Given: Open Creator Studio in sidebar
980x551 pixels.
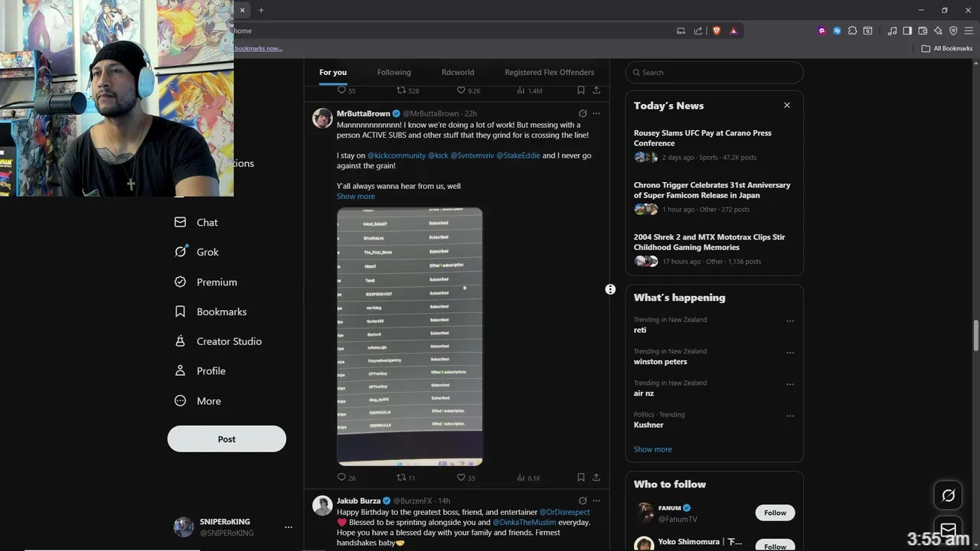Looking at the screenshot, I should 217,341.
